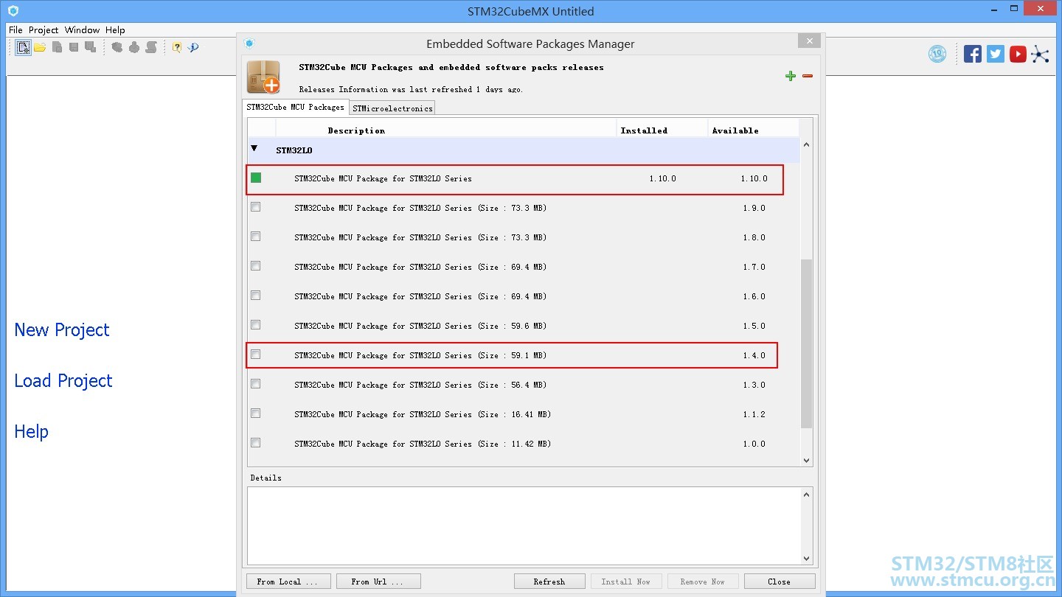Click the package list vertical scrollbar thumb

pos(806,343)
